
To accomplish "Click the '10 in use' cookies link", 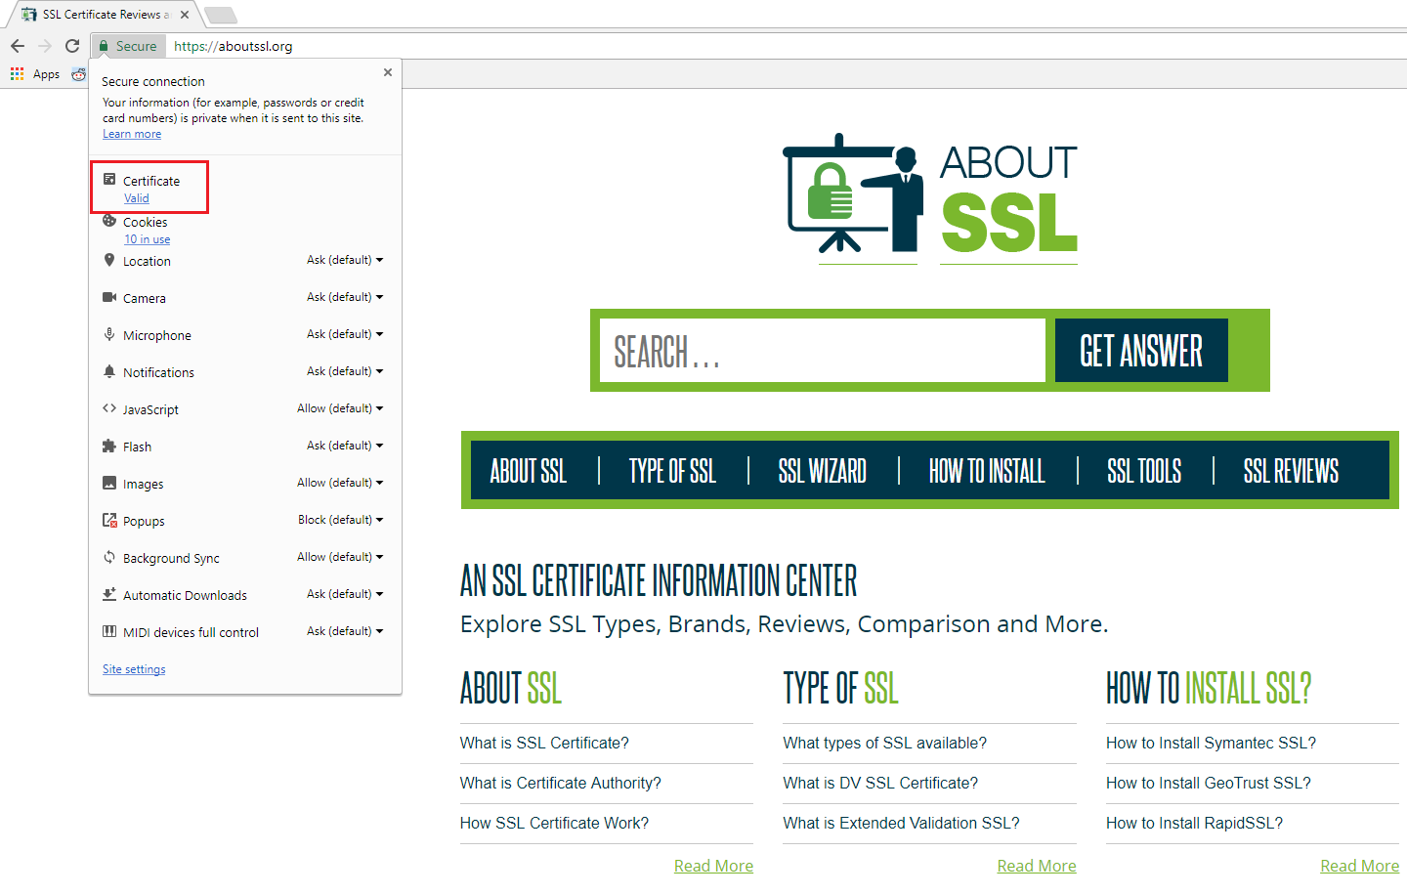I will point(147,239).
